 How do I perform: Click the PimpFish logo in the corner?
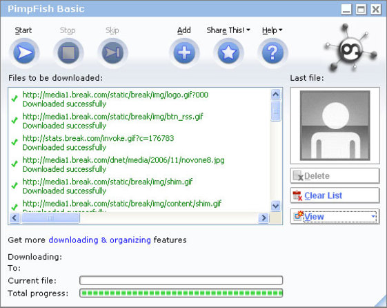click(351, 48)
